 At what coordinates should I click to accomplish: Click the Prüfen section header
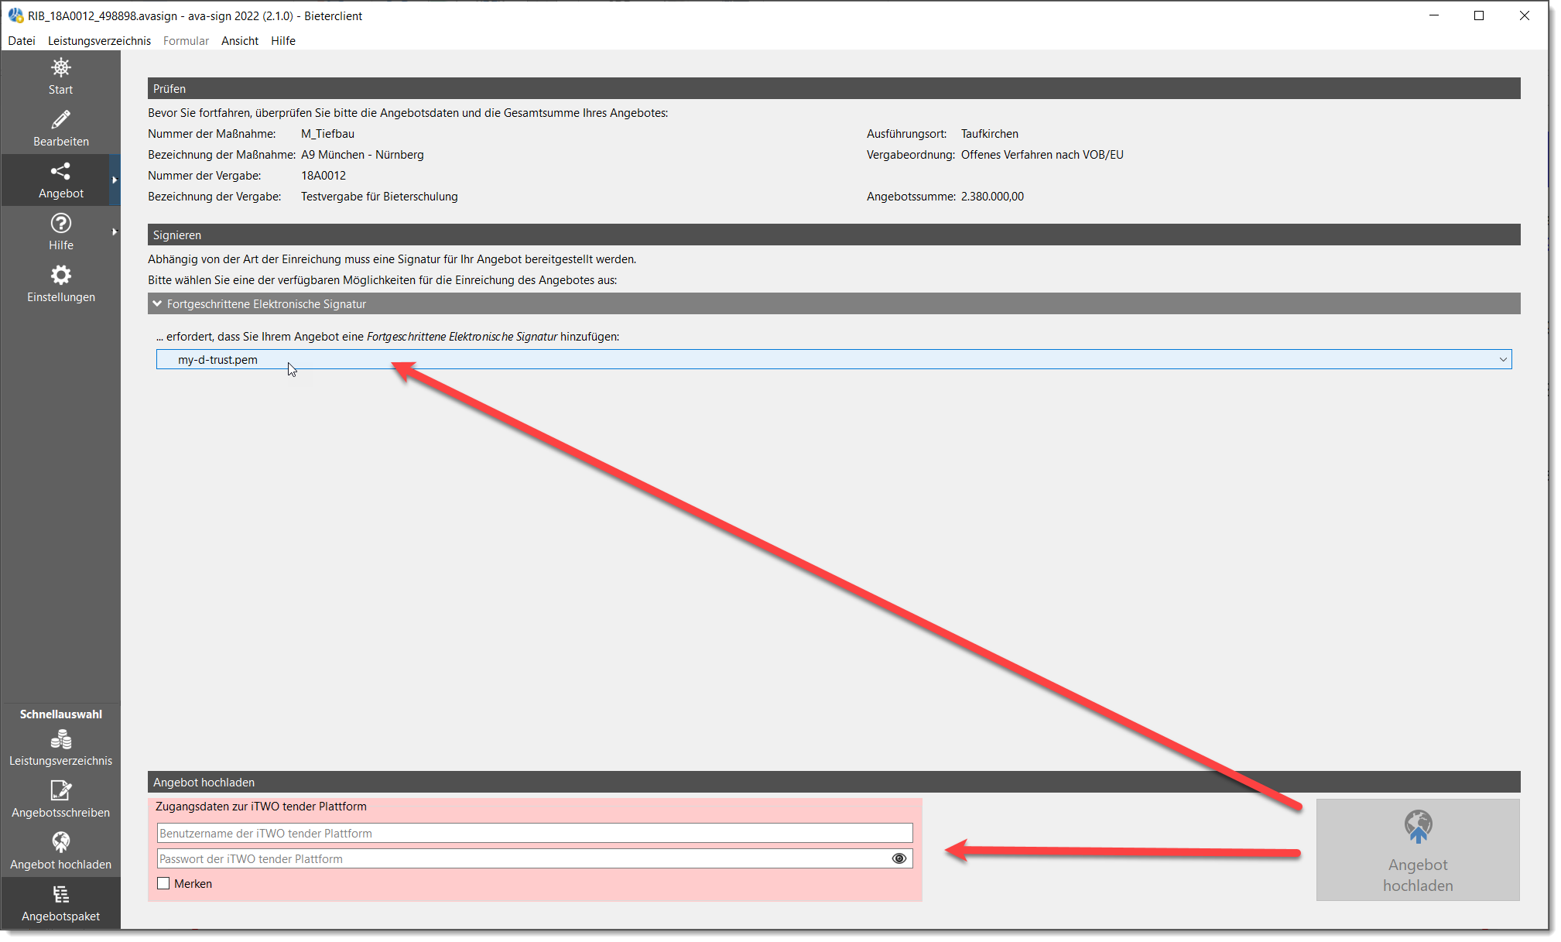point(834,88)
